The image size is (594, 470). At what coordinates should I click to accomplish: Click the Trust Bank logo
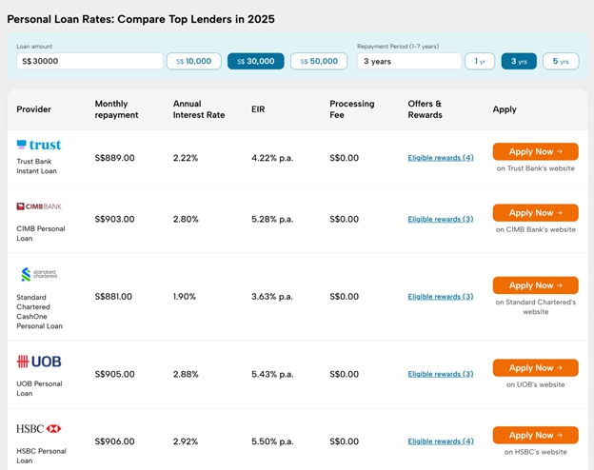(x=39, y=145)
